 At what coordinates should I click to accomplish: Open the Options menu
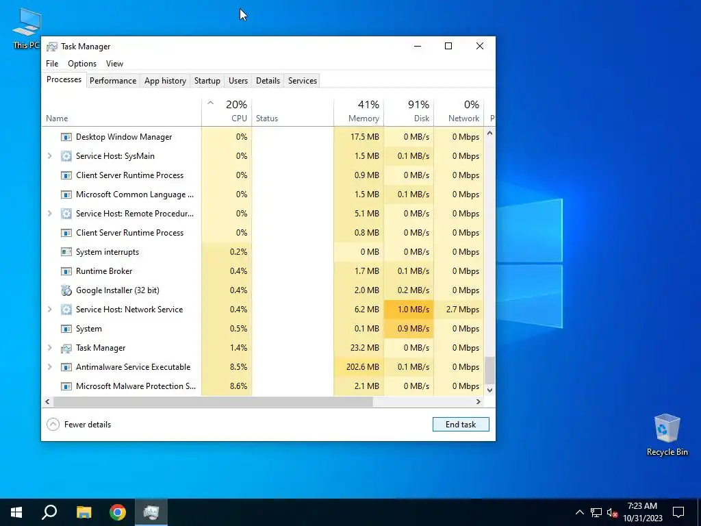pos(82,64)
